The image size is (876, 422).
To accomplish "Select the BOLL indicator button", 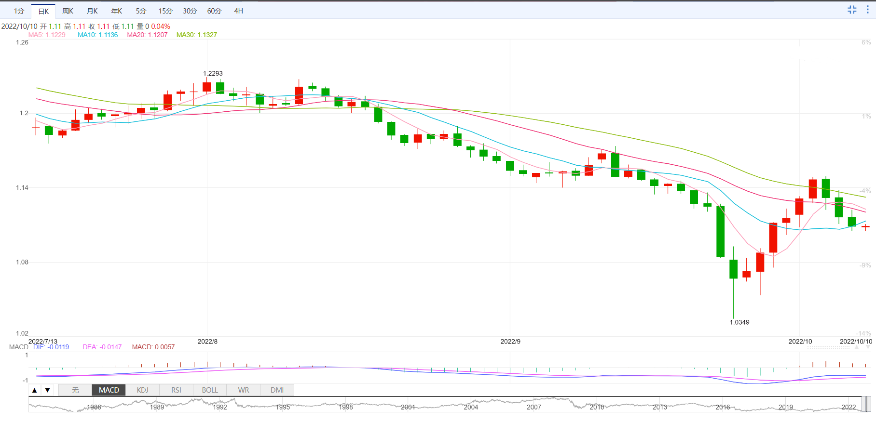I will 210,390.
